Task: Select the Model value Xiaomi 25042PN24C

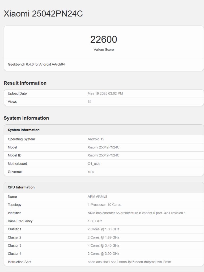Action: (103, 147)
